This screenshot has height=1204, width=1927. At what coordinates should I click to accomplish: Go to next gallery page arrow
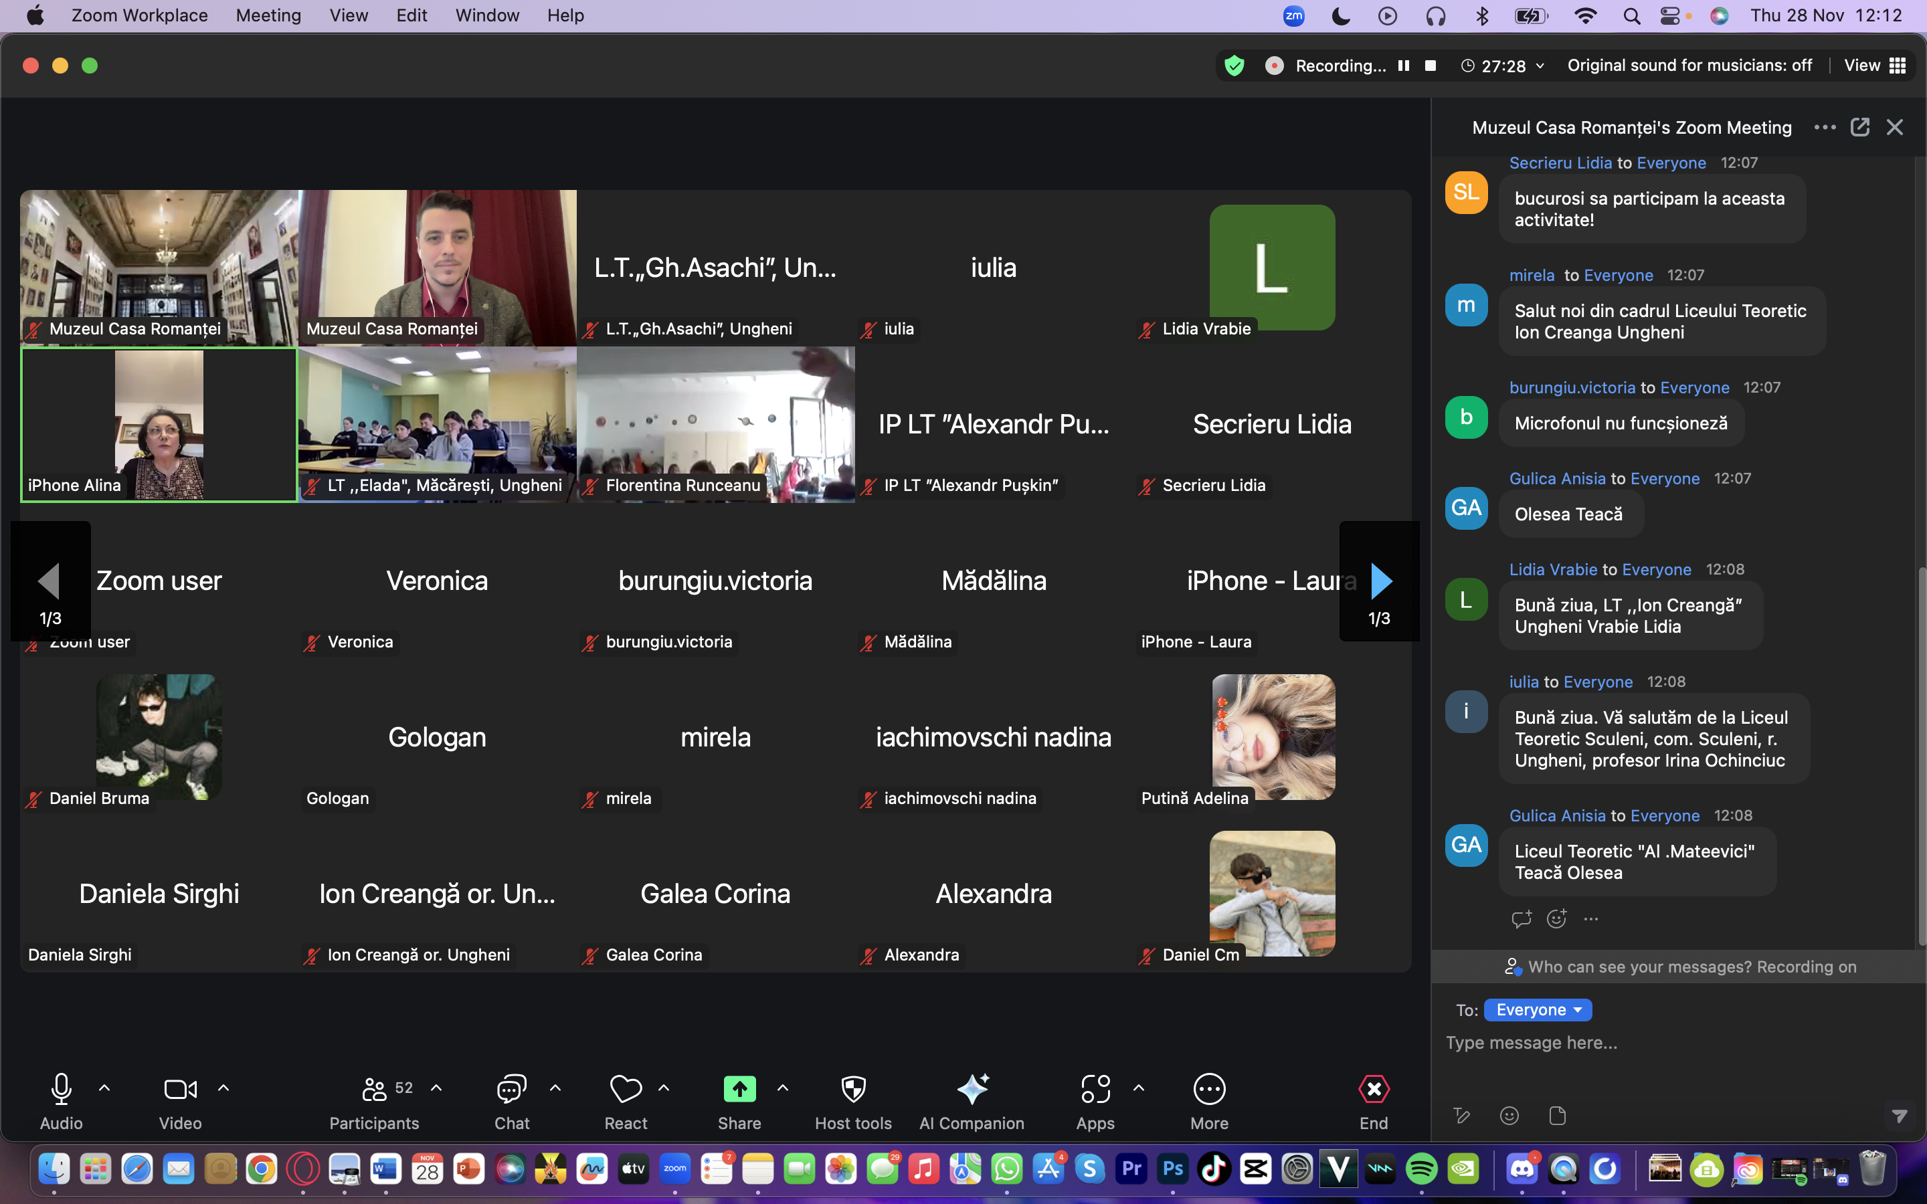pyautogui.click(x=1381, y=581)
